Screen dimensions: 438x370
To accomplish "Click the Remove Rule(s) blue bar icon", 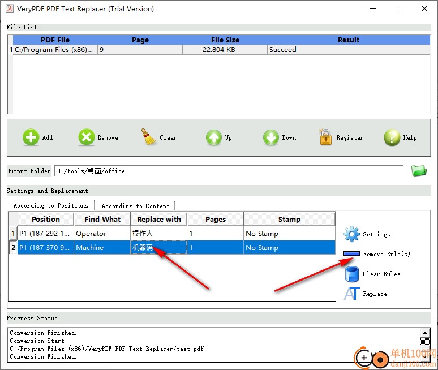I will click(351, 254).
